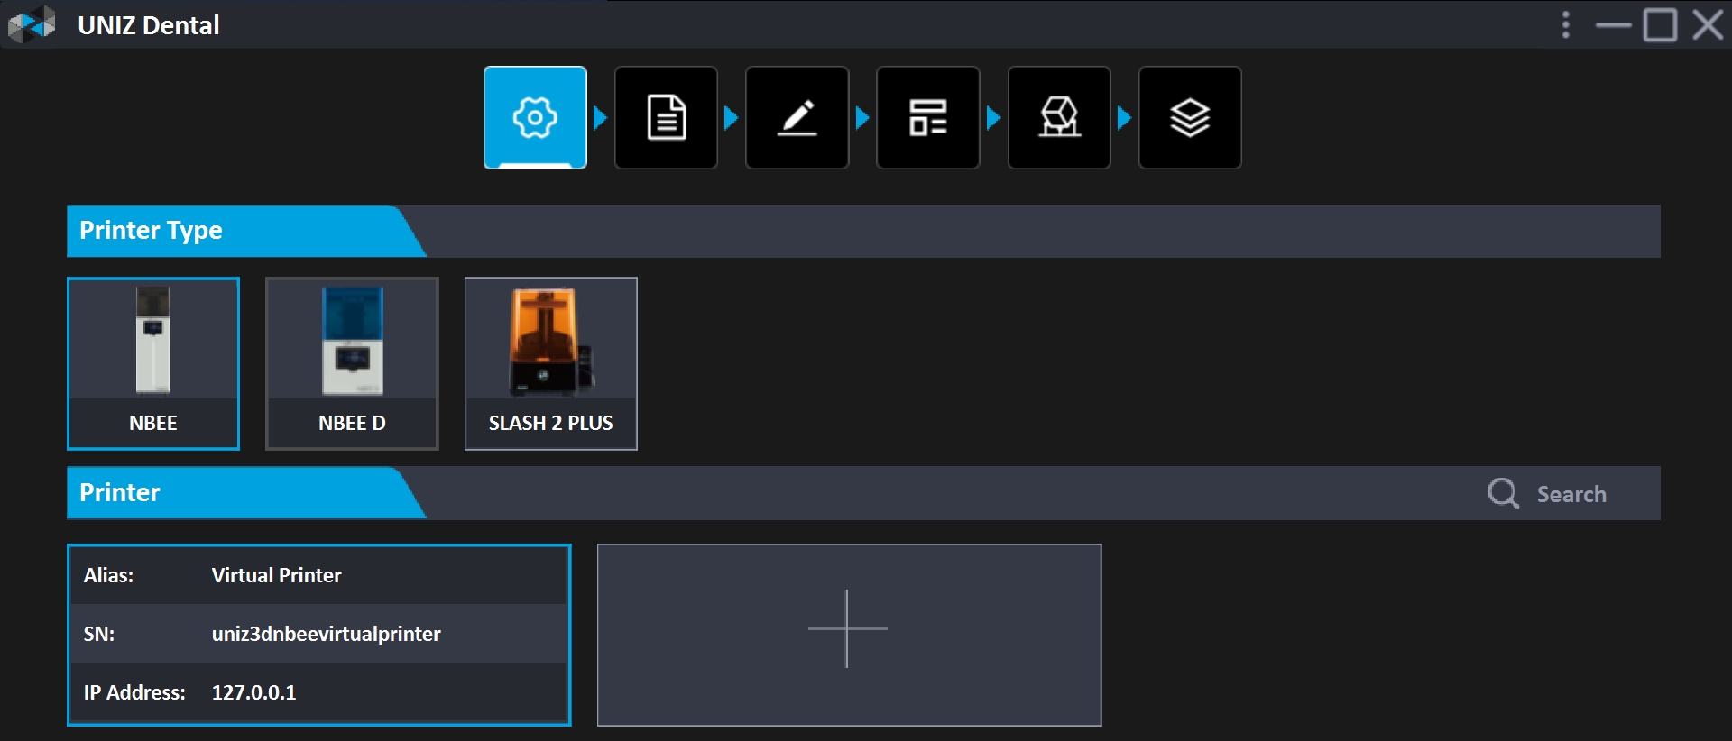
Task: Choose the SLASH 2 PLUS printer type
Action: (551, 363)
